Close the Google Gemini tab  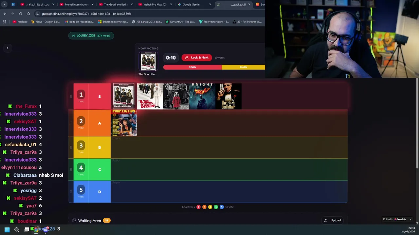point(210,5)
